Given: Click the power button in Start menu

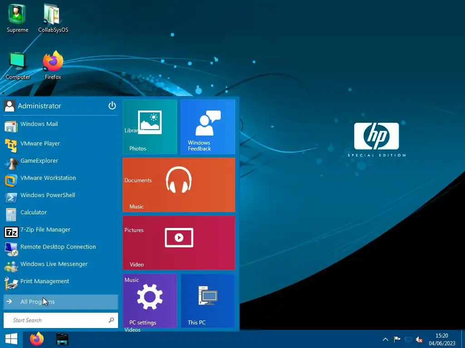Looking at the screenshot, I should (x=112, y=105).
